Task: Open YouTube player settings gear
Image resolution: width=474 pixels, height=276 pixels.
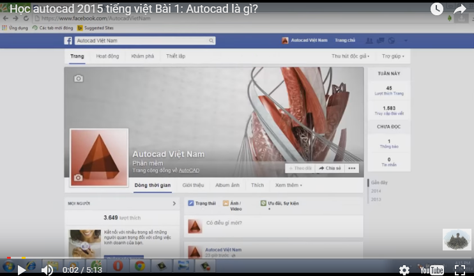Action: 404,270
